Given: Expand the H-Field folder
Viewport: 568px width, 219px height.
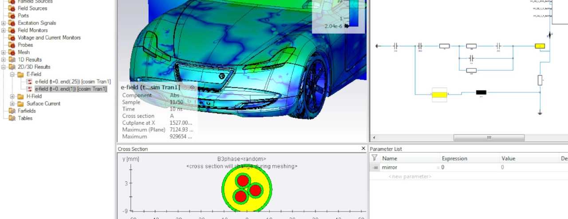Looking at the screenshot, I should click(12, 96).
